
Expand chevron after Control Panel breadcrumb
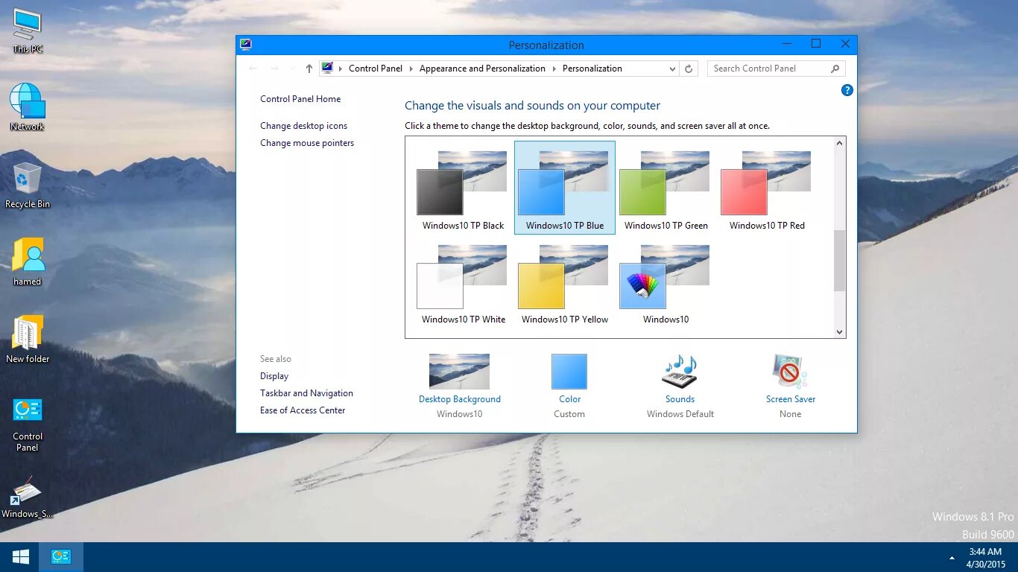point(411,69)
